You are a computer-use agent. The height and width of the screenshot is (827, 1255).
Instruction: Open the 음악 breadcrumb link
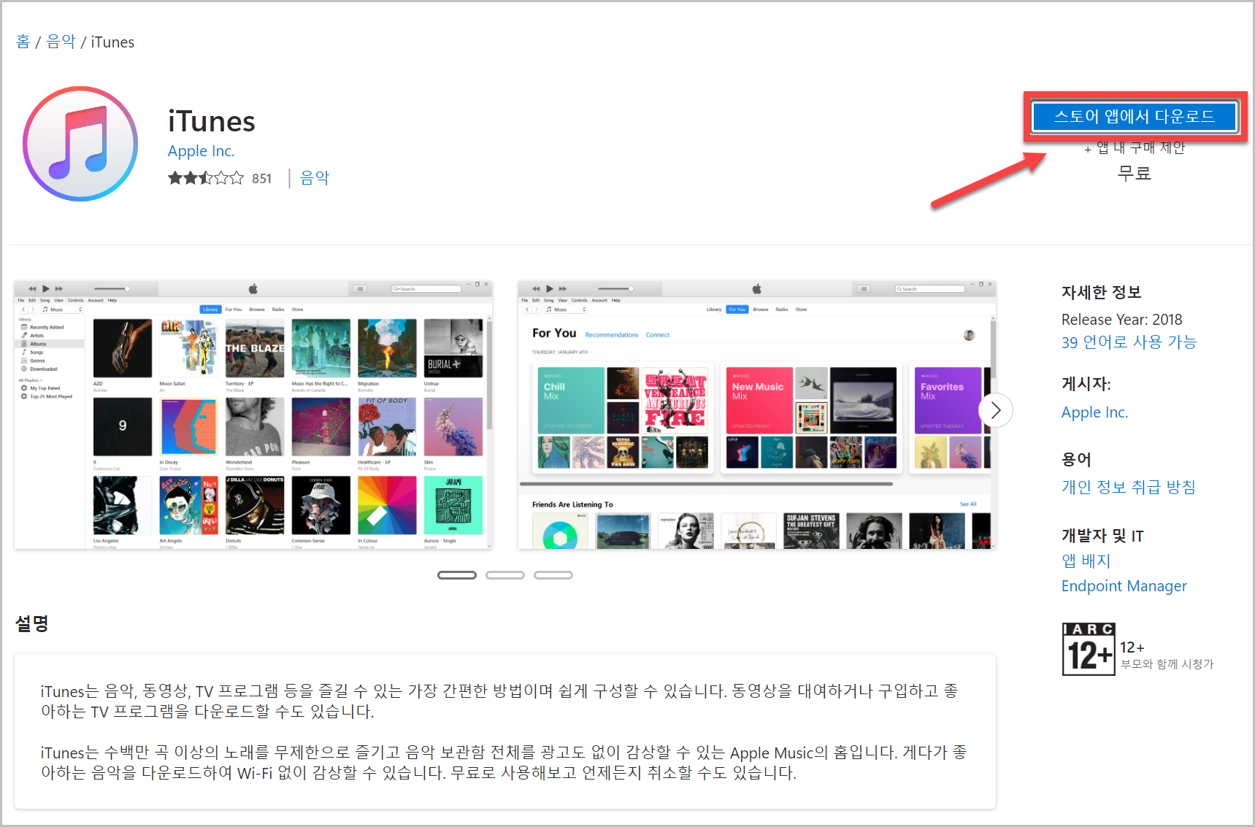pos(61,42)
